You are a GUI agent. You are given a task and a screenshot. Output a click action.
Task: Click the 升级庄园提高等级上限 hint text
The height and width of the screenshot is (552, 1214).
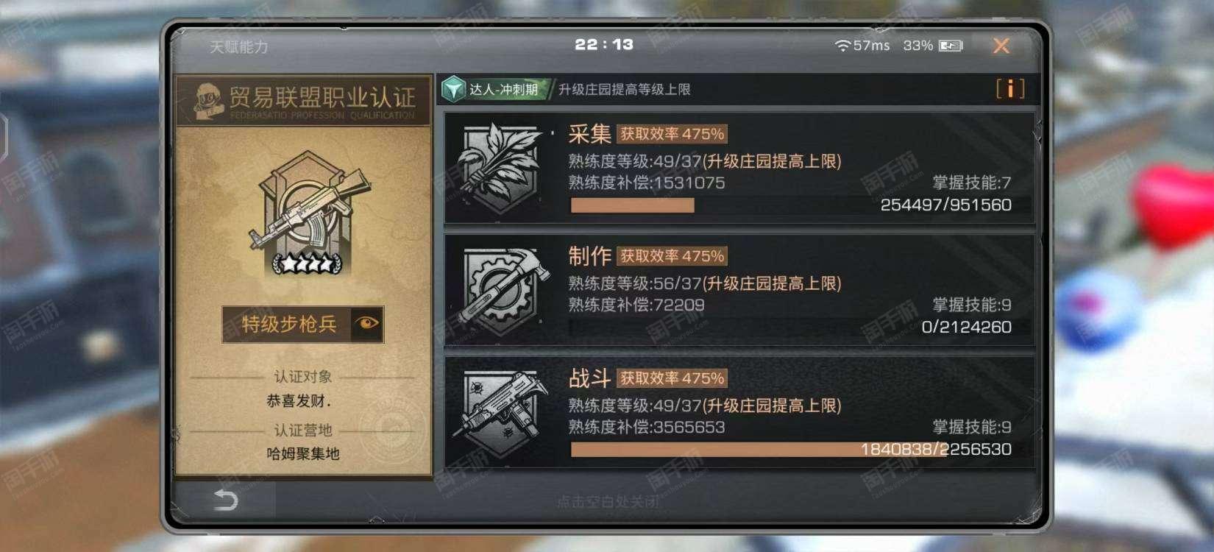click(x=624, y=90)
